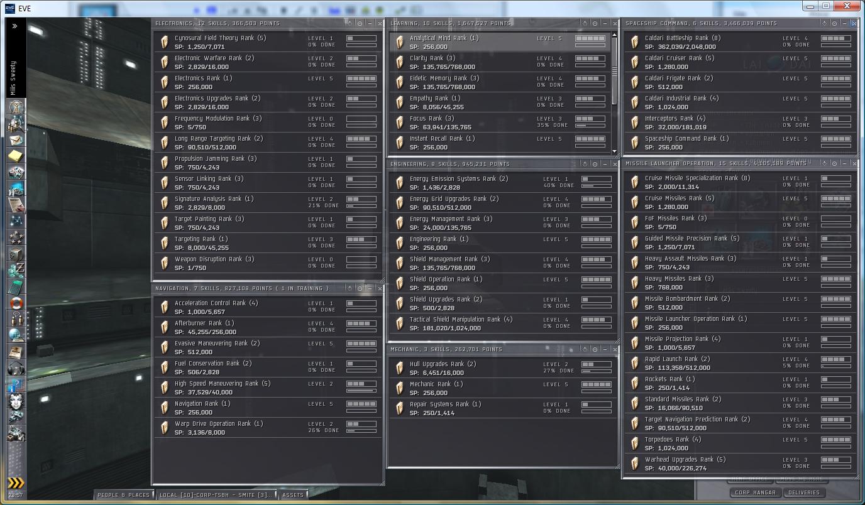
Task: Click the Miis Sweety character name
Action: [x=14, y=77]
